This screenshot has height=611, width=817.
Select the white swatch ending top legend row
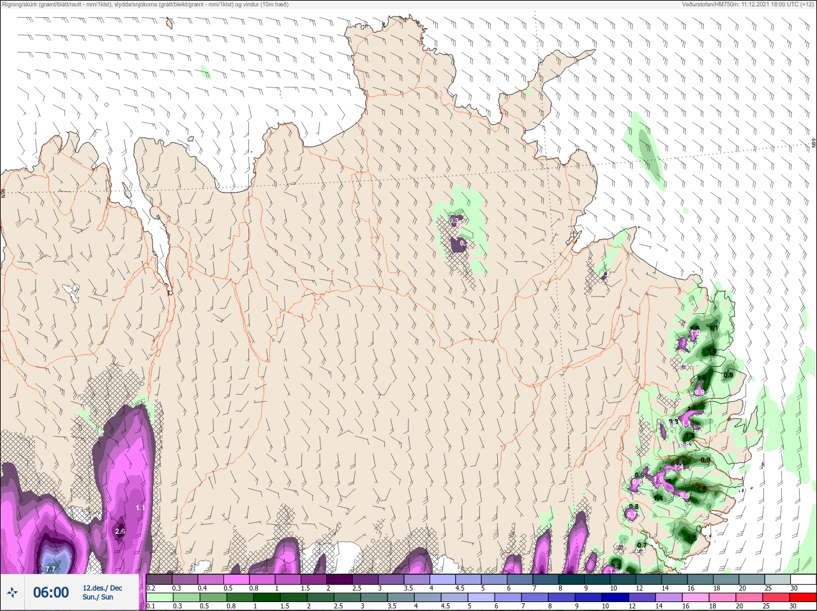[x=802, y=580]
